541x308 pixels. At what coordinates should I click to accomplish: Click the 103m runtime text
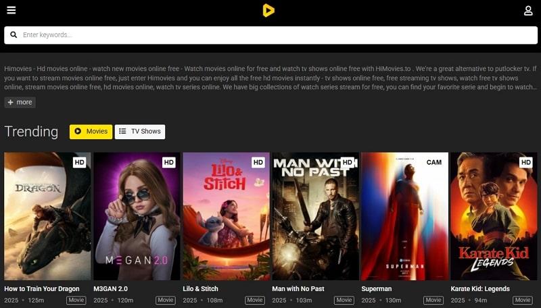tap(304, 301)
